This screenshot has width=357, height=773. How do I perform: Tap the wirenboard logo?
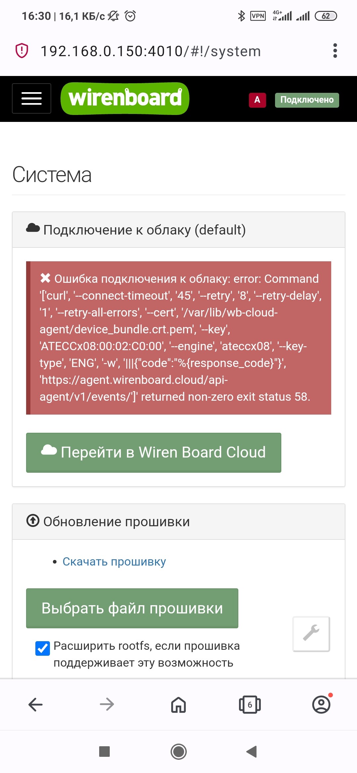[x=125, y=98]
